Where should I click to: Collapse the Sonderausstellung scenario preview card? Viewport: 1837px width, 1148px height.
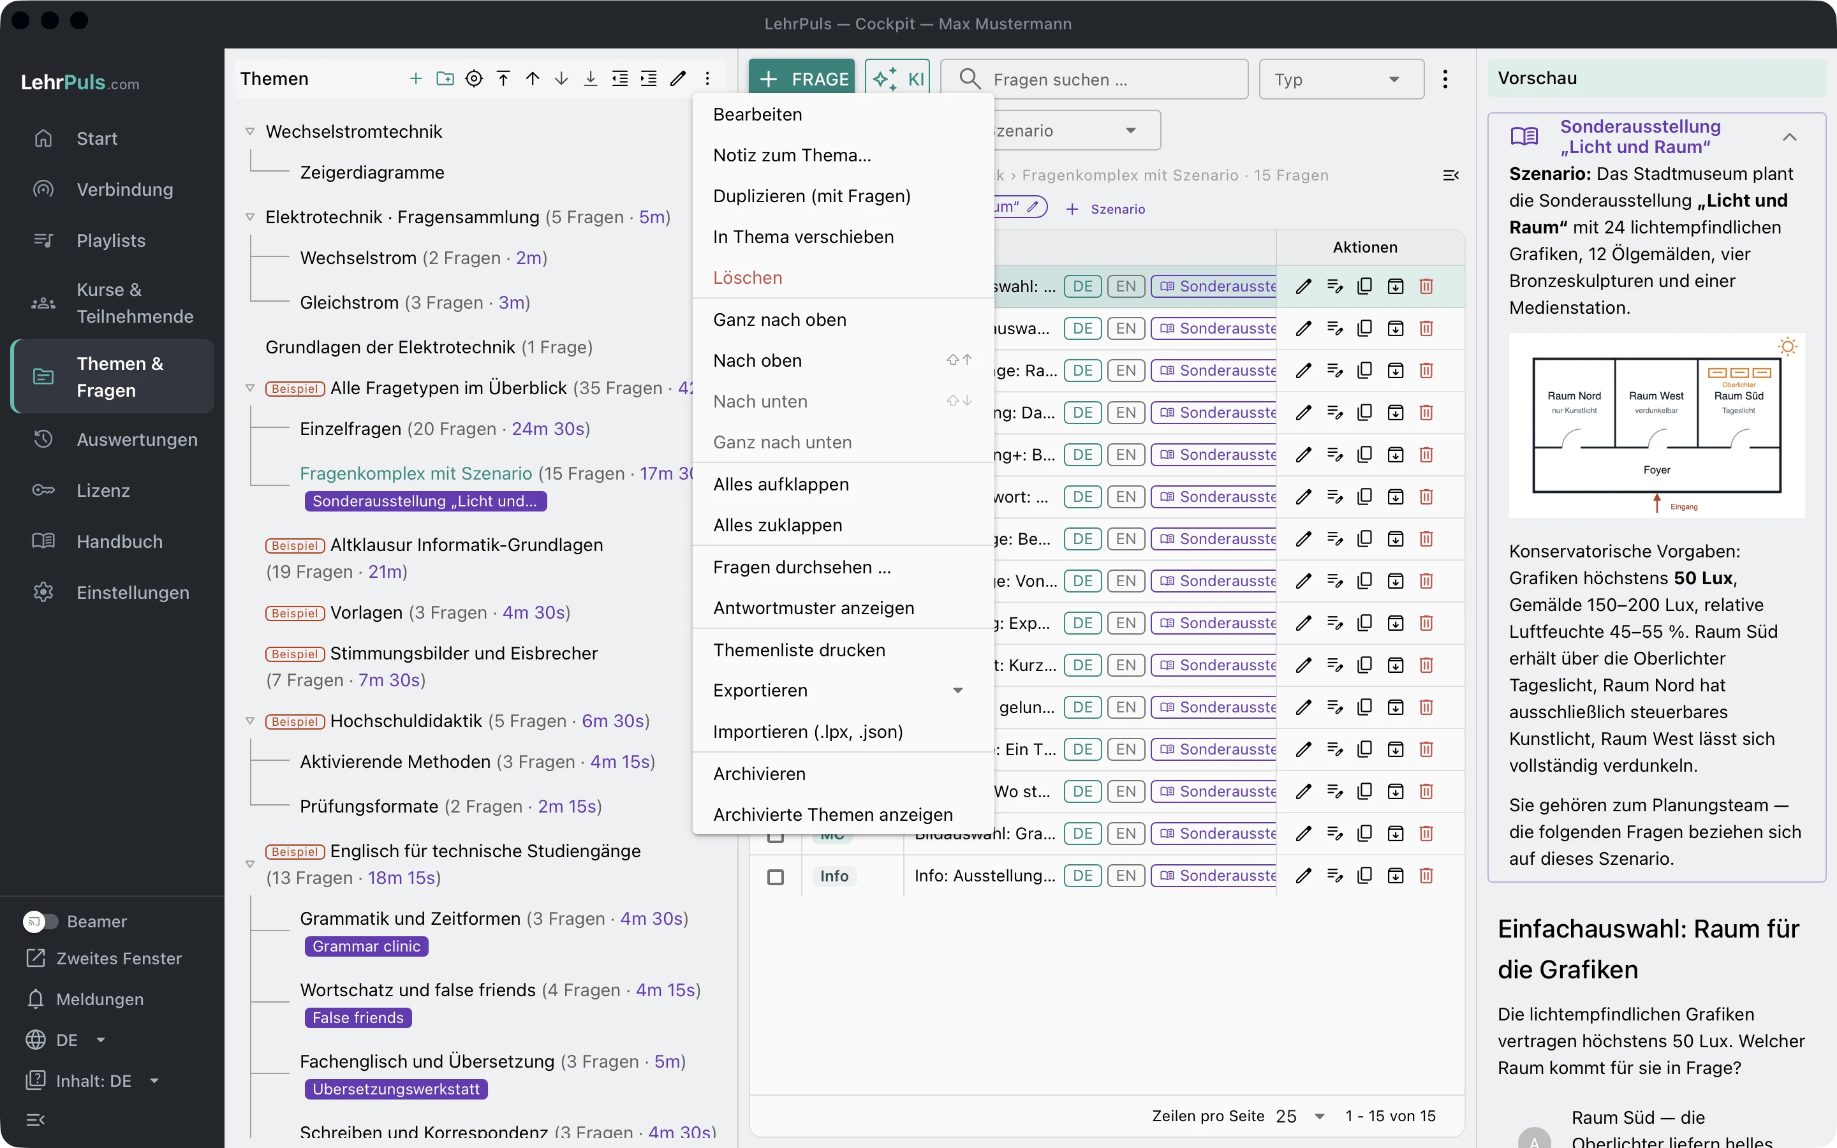tap(1789, 137)
